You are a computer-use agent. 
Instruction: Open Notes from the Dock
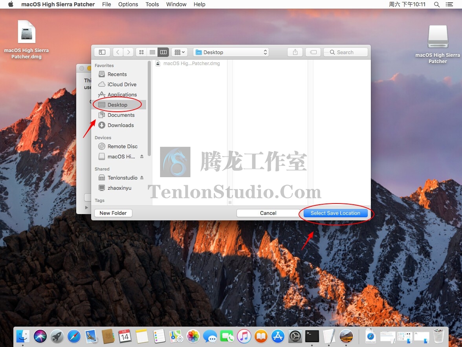142,336
